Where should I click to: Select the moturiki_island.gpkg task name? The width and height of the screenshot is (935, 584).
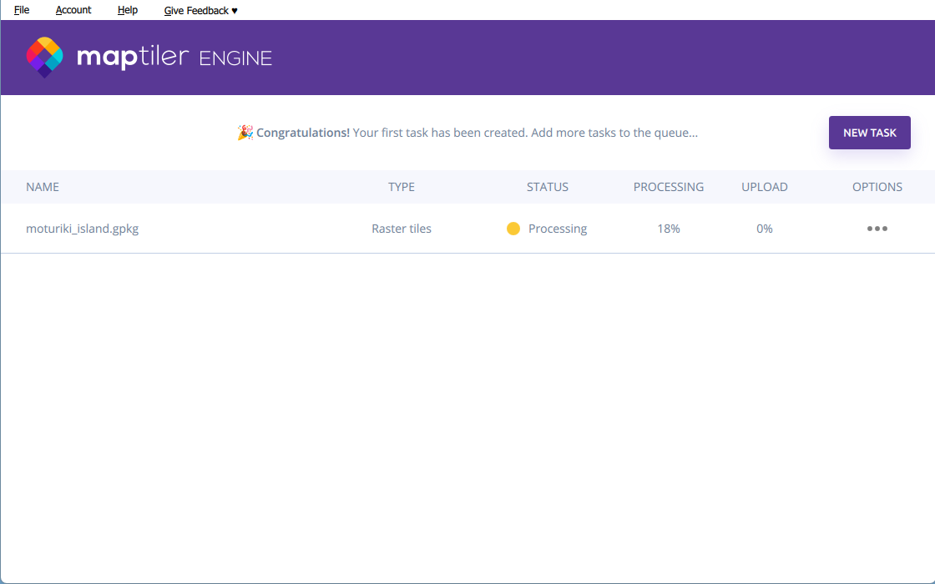click(82, 229)
